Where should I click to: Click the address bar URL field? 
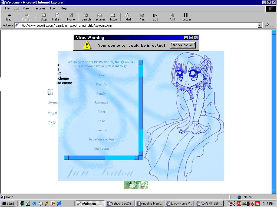tap(136, 26)
